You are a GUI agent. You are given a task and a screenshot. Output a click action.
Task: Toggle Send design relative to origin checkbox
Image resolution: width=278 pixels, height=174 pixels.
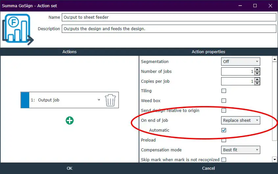(224, 111)
